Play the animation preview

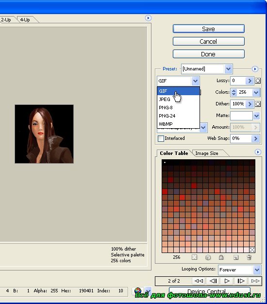(227, 281)
